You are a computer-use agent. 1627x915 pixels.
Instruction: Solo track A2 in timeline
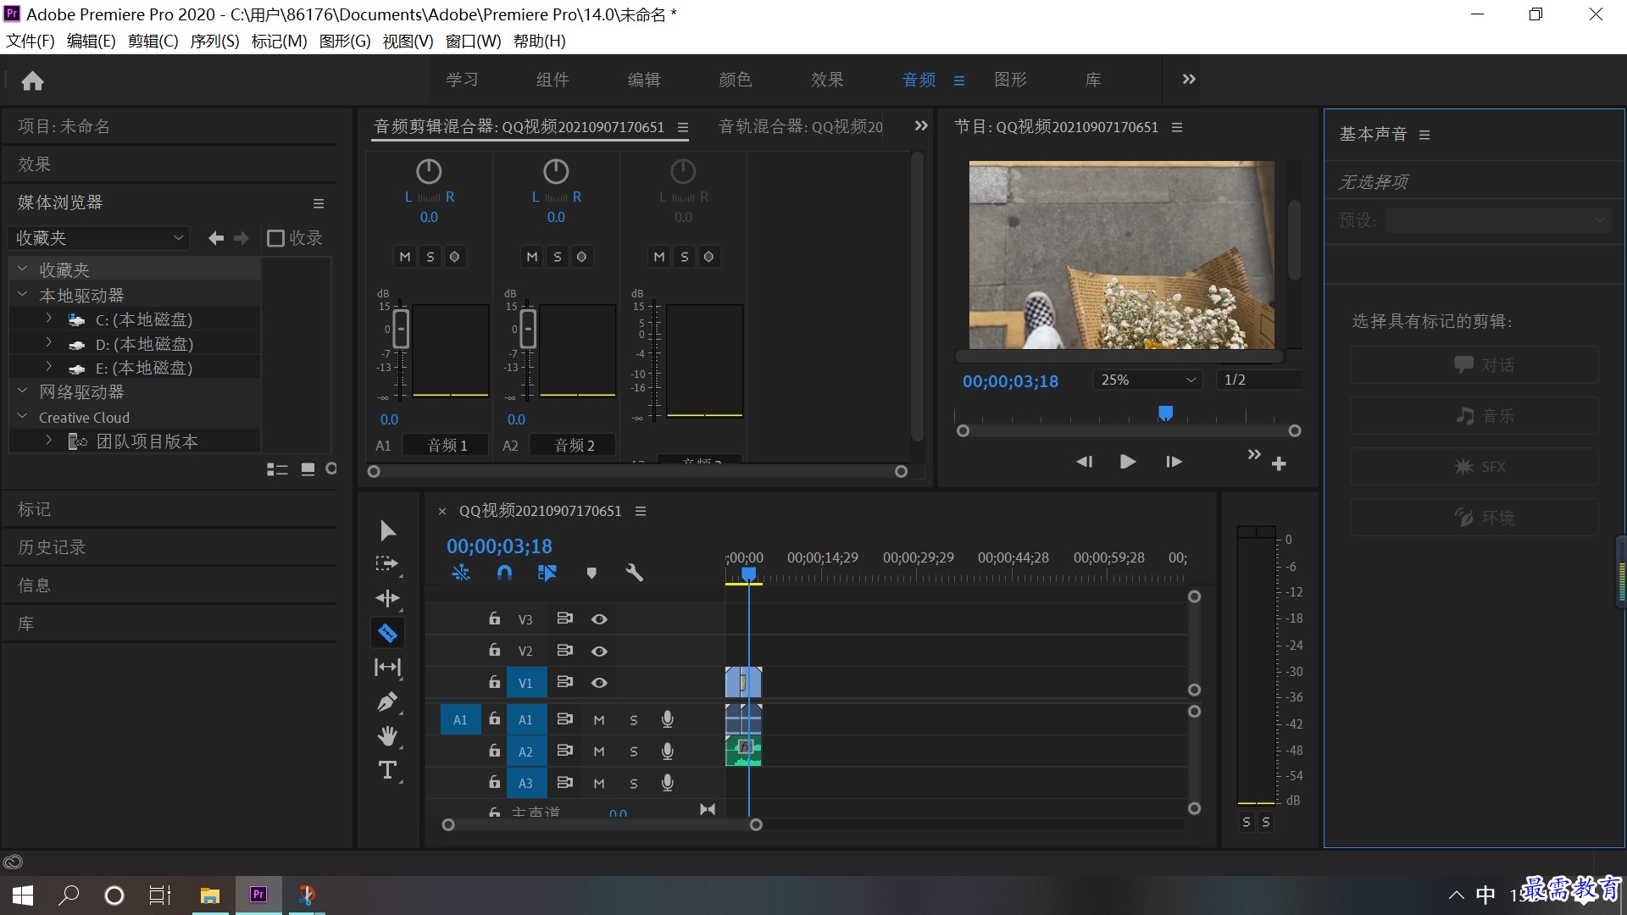pyautogui.click(x=633, y=751)
